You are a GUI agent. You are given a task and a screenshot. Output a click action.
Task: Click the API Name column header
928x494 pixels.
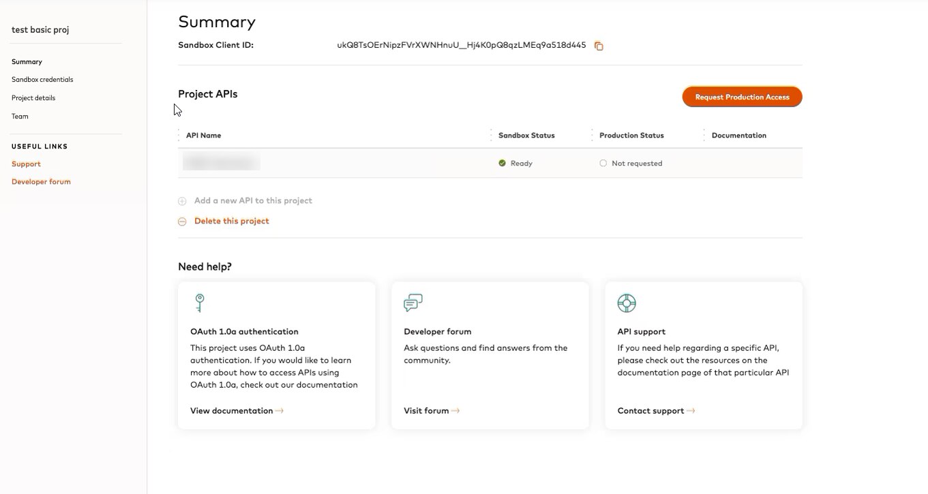[x=203, y=136]
